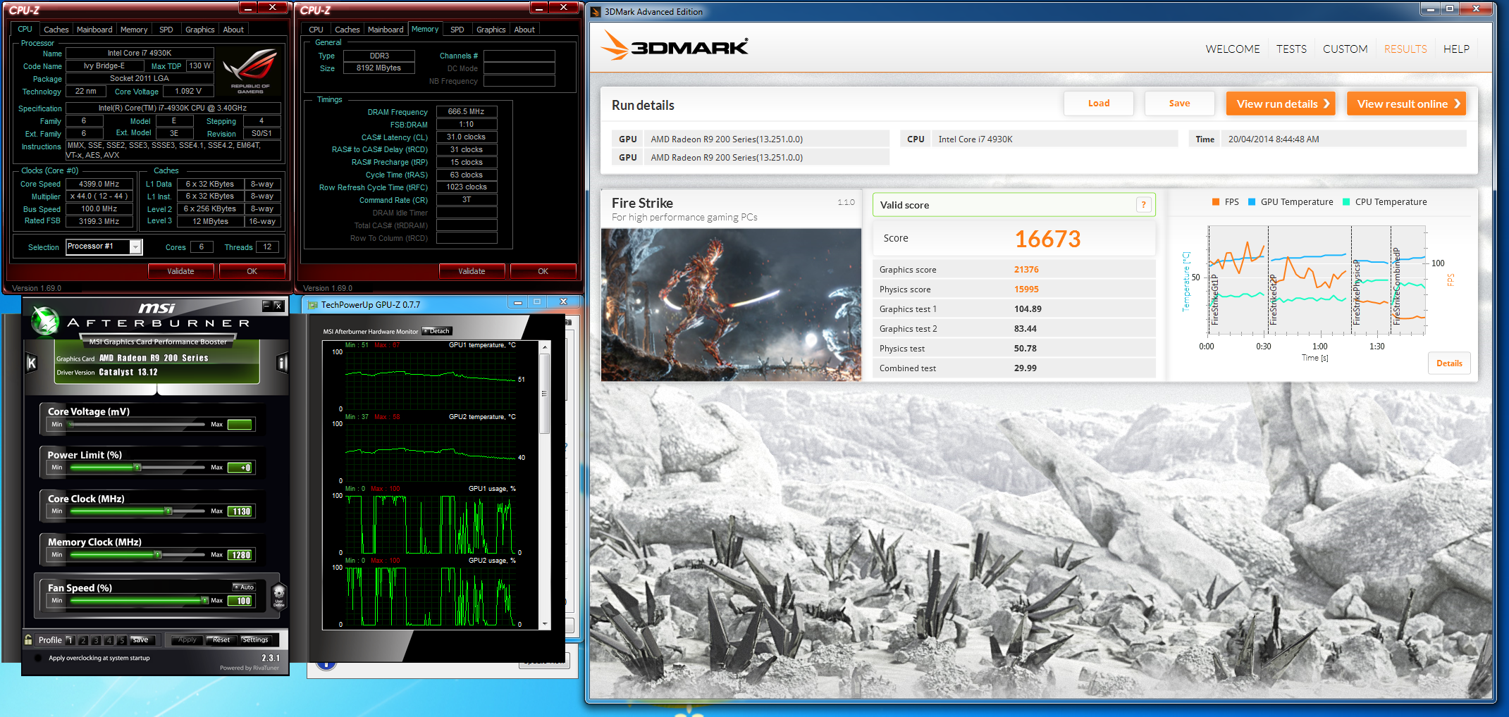Switch to CPU tab in right CPU-Z window
The image size is (1509, 717).
tap(316, 30)
